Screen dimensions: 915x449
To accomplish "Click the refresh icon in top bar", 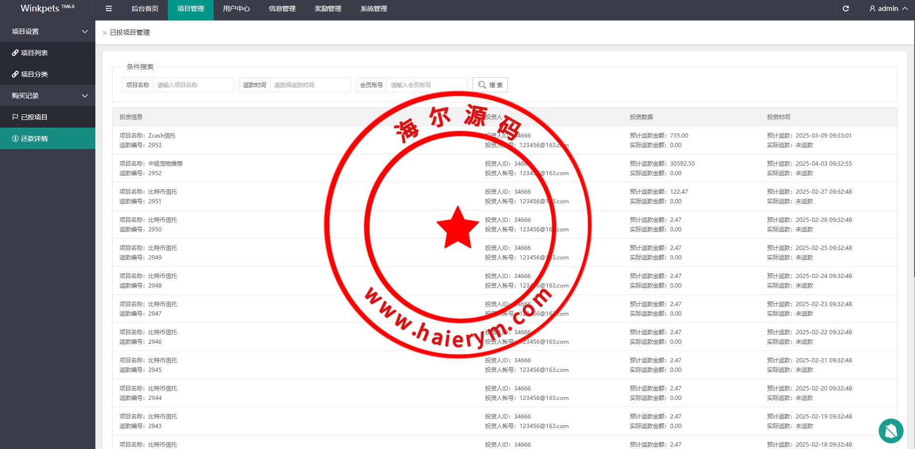I will [845, 9].
